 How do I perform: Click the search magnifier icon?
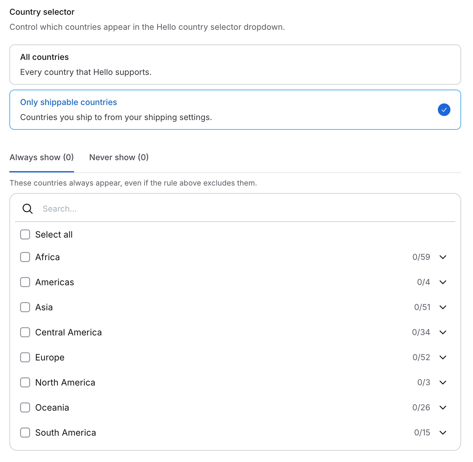point(27,208)
